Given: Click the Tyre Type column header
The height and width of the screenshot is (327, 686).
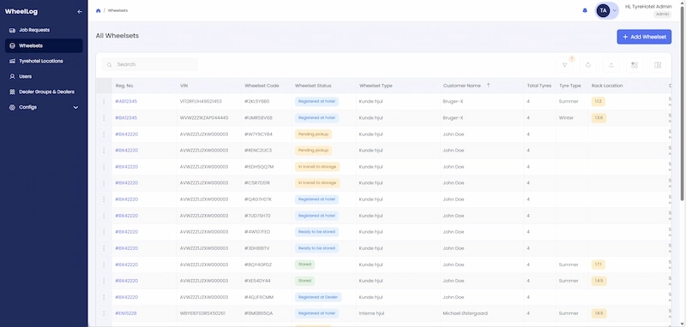Looking at the screenshot, I should click(570, 86).
